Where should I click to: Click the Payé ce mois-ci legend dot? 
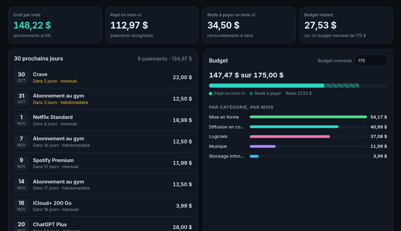210,93
